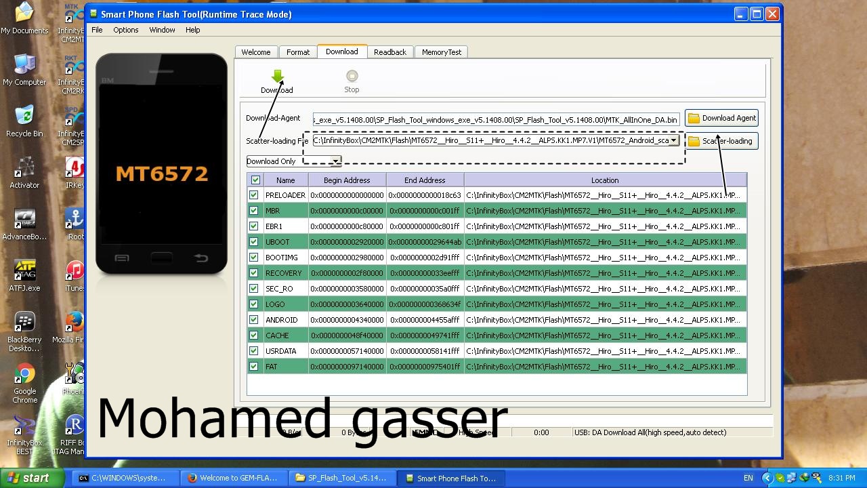The image size is (867, 488).
Task: Uncheck the BOOTIMG partition checkbox
Action: tap(254, 258)
